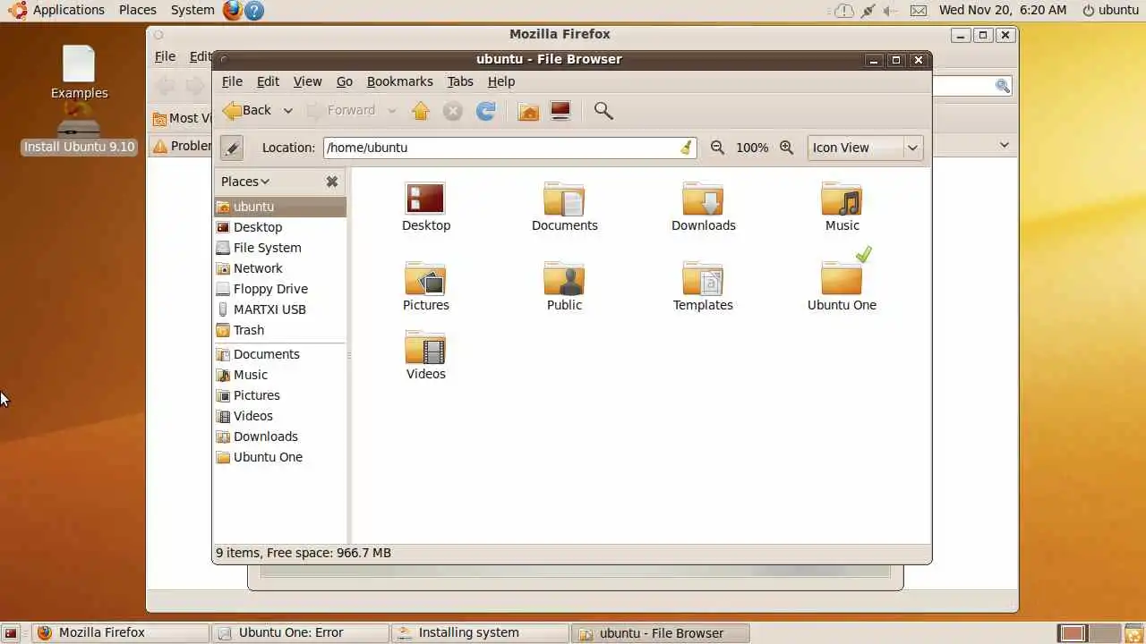Image resolution: width=1146 pixels, height=644 pixels.
Task: Select the Public folder icon
Action: (x=564, y=286)
